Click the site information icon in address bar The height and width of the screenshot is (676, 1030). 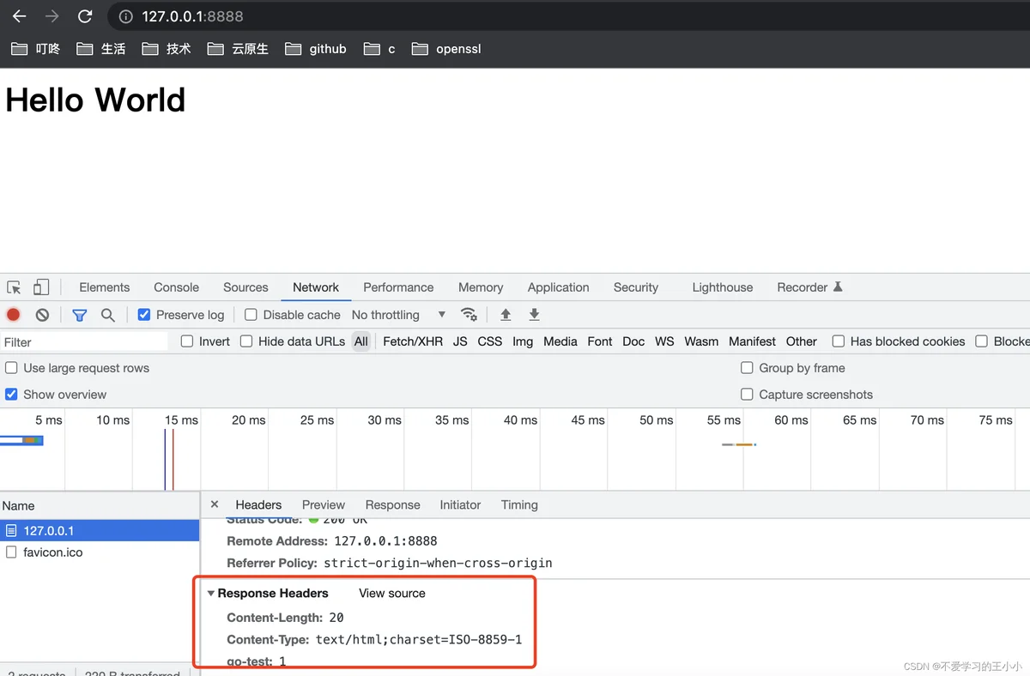click(126, 16)
